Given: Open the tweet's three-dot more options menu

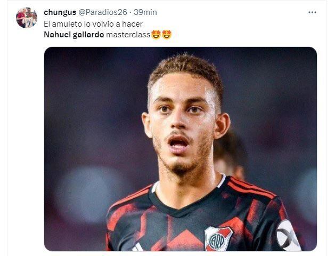Looking at the screenshot, I should click(312, 12).
